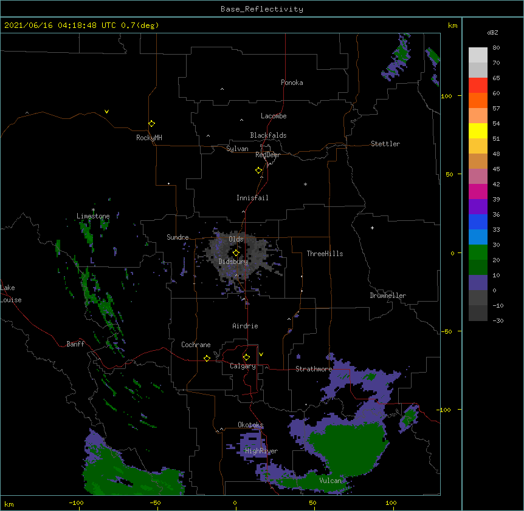
Task: Click the 100 label on the right axis
Action: [446, 96]
